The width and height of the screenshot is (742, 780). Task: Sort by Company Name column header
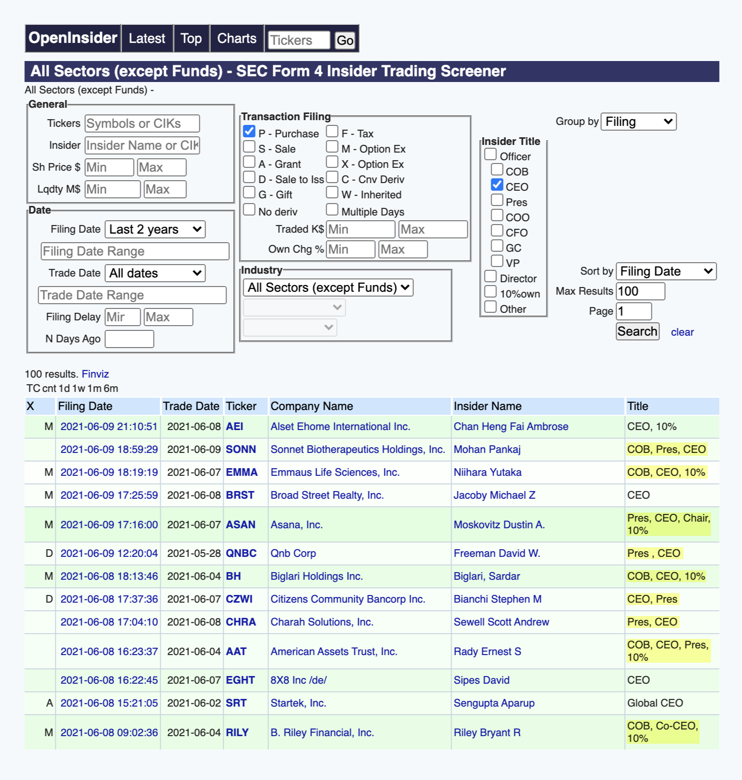point(311,406)
